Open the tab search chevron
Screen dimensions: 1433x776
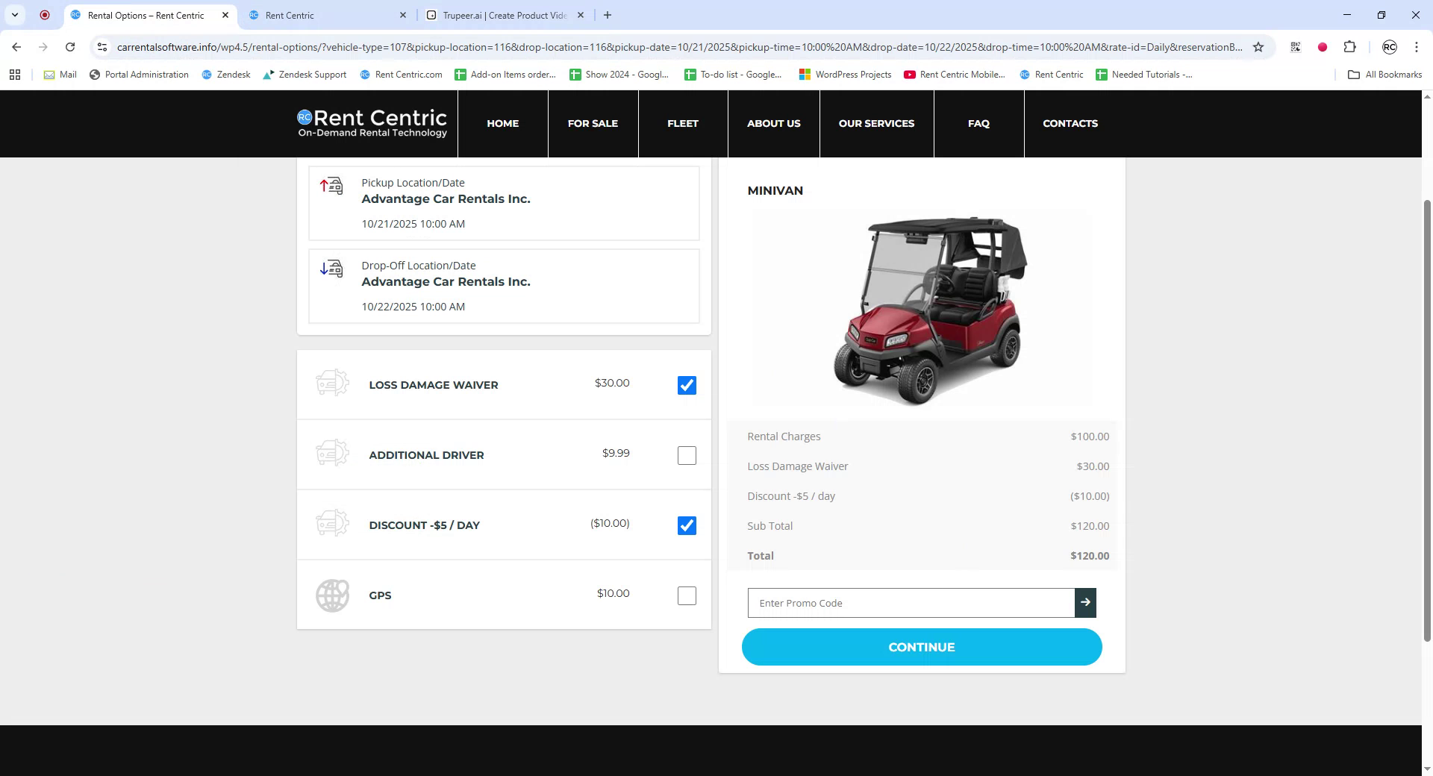[x=13, y=15]
